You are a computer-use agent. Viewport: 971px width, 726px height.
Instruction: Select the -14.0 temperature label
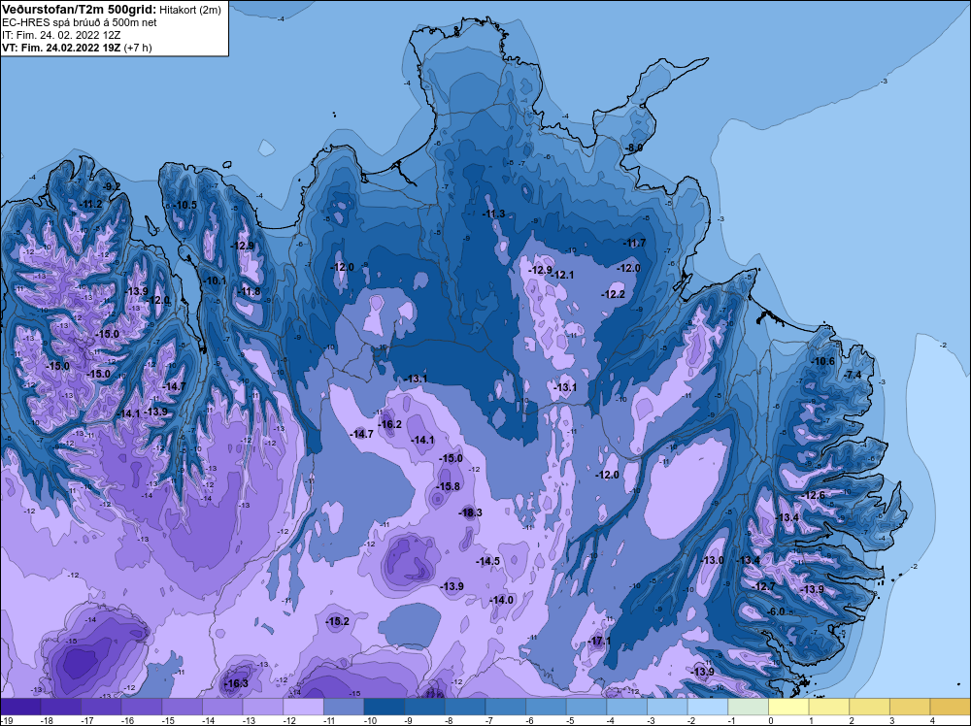502,600
